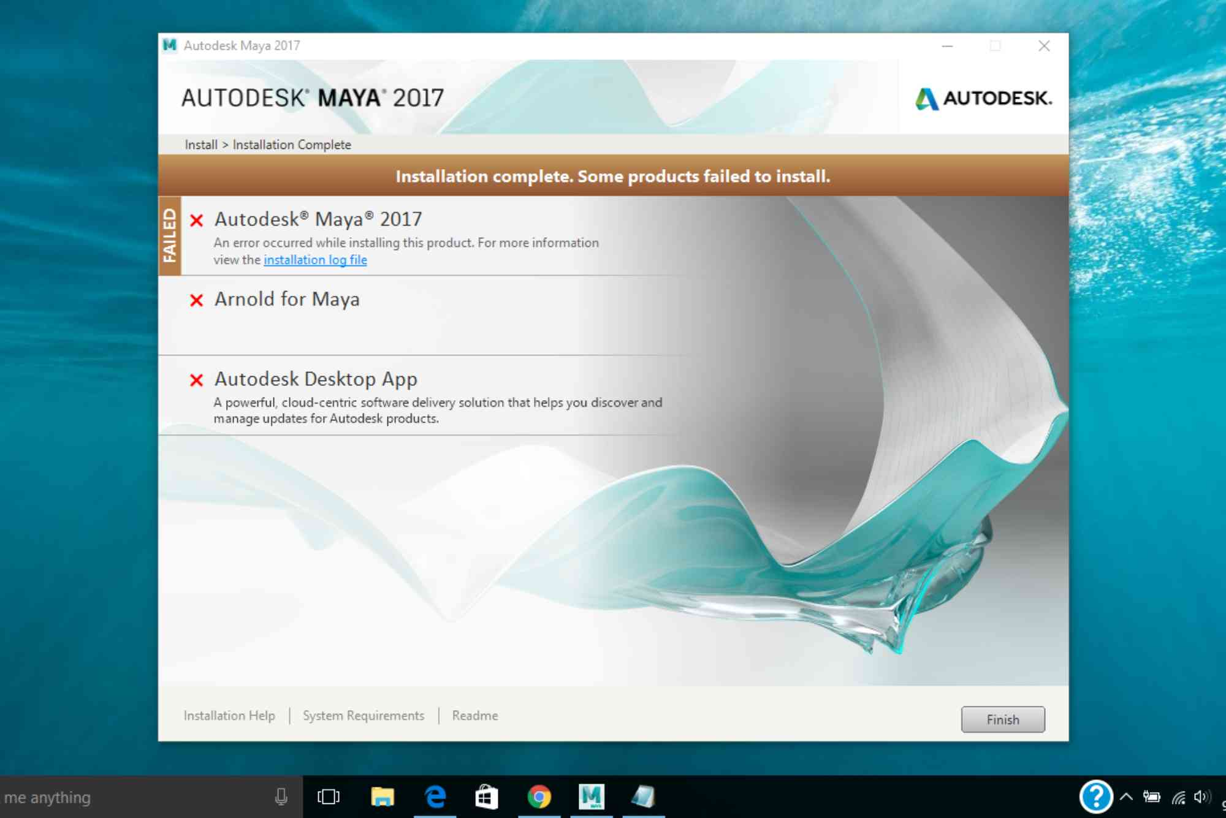Click inside the Ask me anything search box

click(123, 797)
